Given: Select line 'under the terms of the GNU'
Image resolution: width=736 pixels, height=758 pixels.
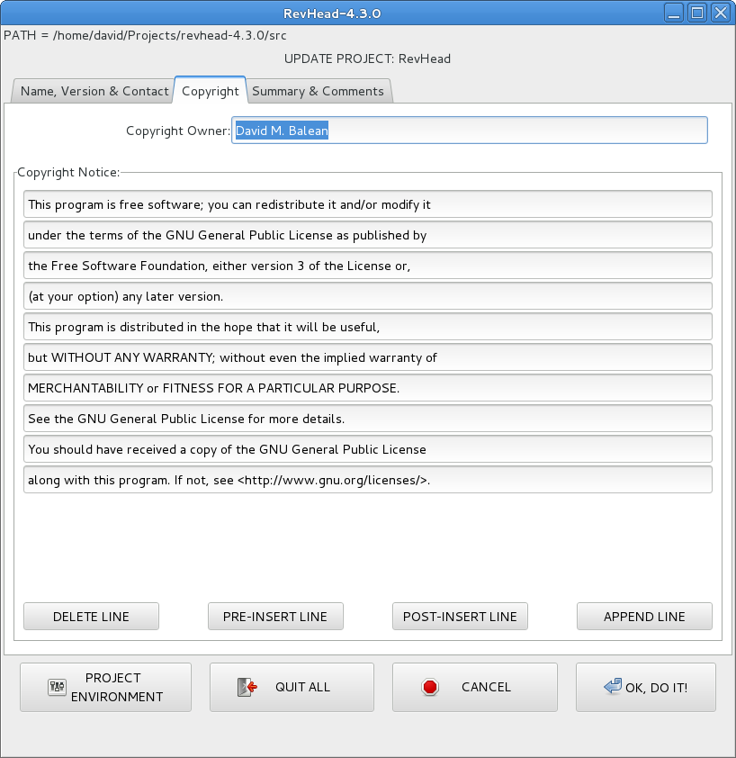Looking at the screenshot, I should coord(368,235).
